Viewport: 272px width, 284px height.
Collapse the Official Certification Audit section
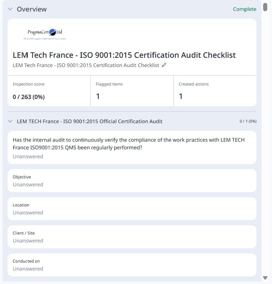click(x=11, y=121)
